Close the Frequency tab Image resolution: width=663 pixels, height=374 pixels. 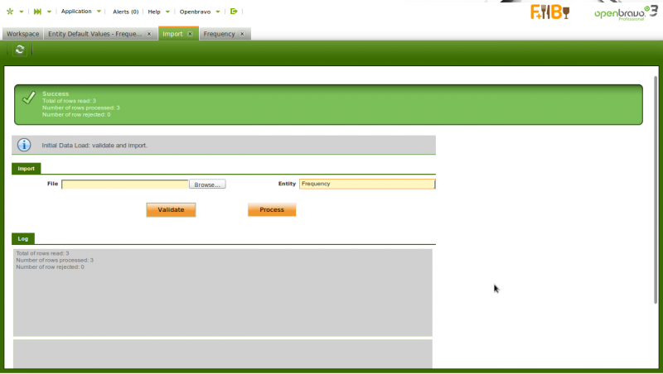[x=243, y=34]
